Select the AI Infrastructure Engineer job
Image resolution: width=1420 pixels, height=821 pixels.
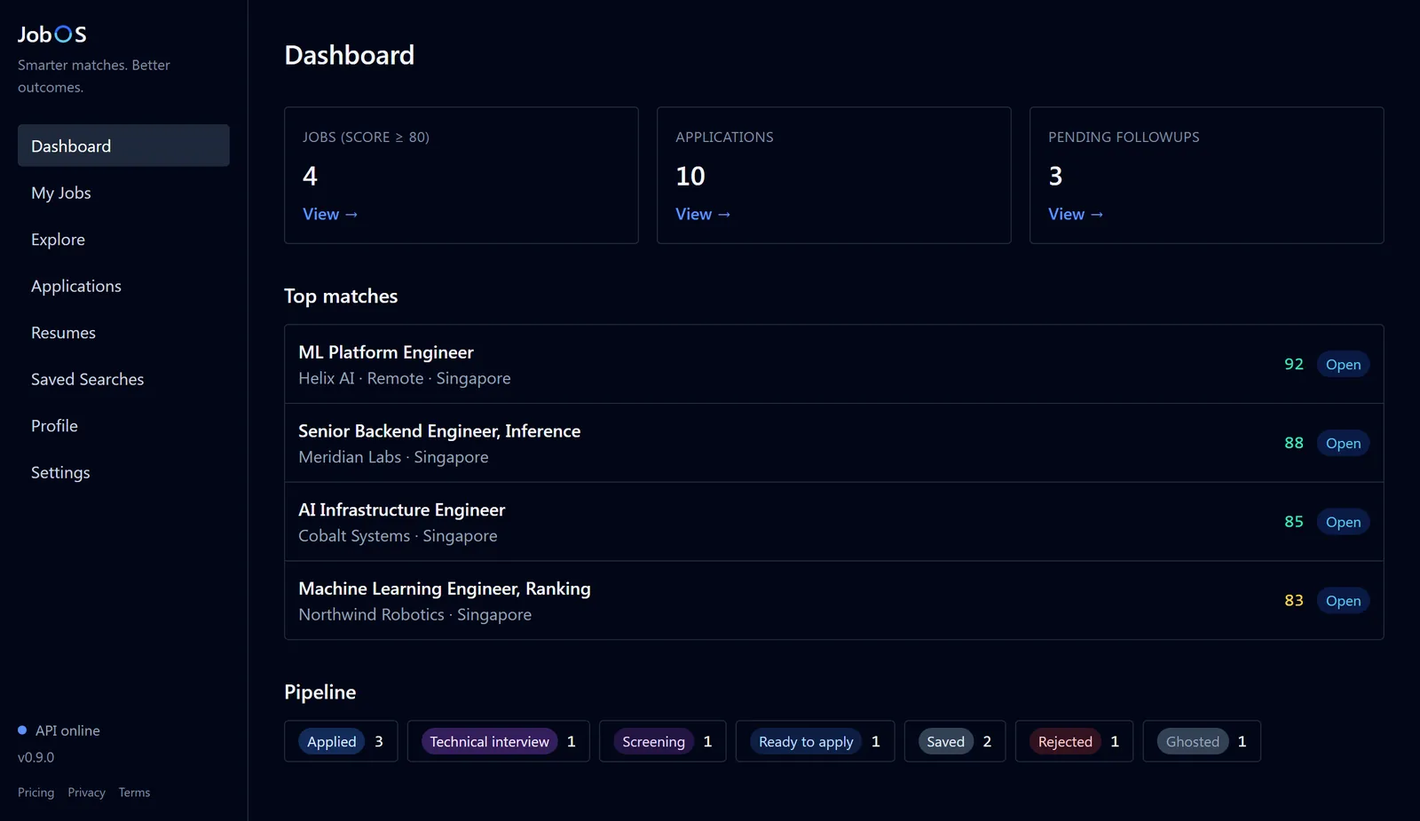pyautogui.click(x=833, y=522)
